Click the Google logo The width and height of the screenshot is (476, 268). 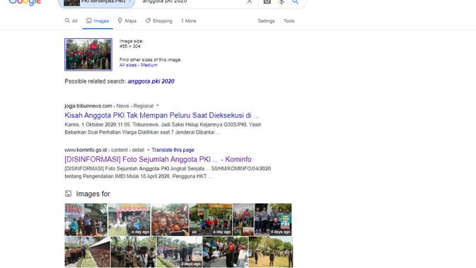tap(25, 2)
